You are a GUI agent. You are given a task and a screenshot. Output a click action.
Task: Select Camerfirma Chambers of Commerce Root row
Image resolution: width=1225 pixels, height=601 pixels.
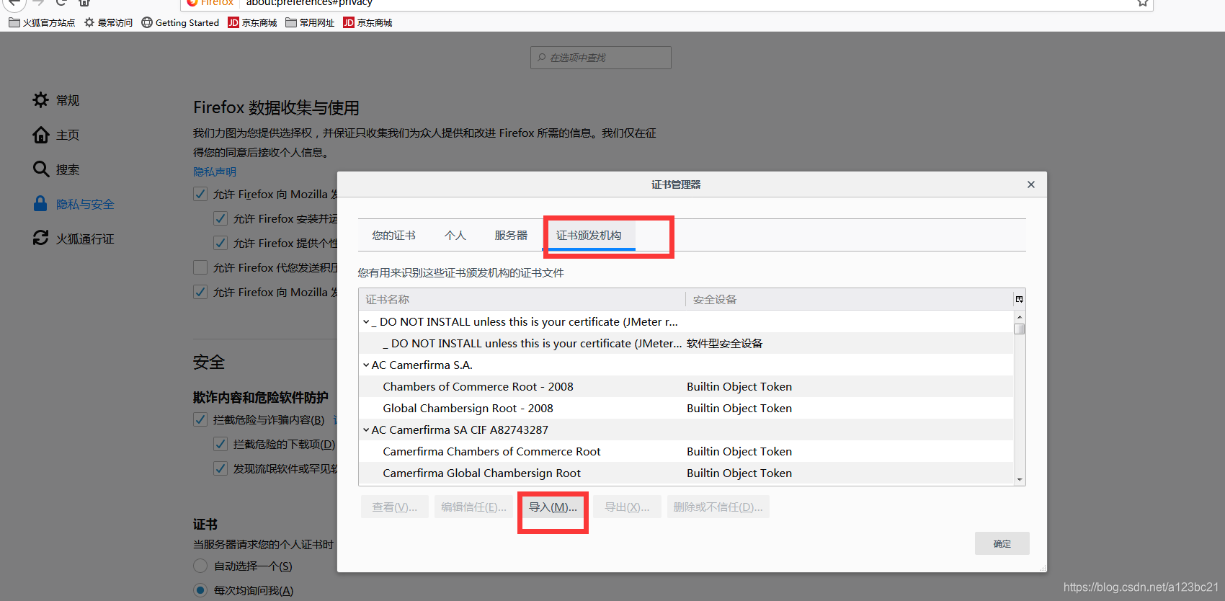(686, 451)
